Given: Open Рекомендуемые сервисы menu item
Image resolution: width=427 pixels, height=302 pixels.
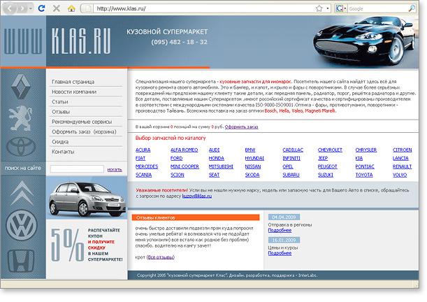Looking at the screenshot, I should [x=82, y=122].
